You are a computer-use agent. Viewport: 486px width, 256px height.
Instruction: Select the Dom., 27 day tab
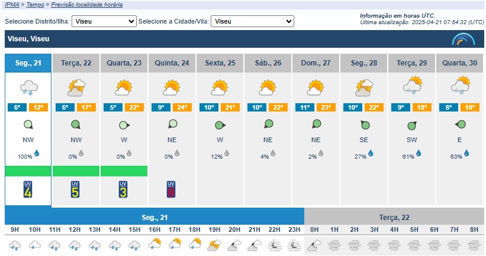click(316, 63)
